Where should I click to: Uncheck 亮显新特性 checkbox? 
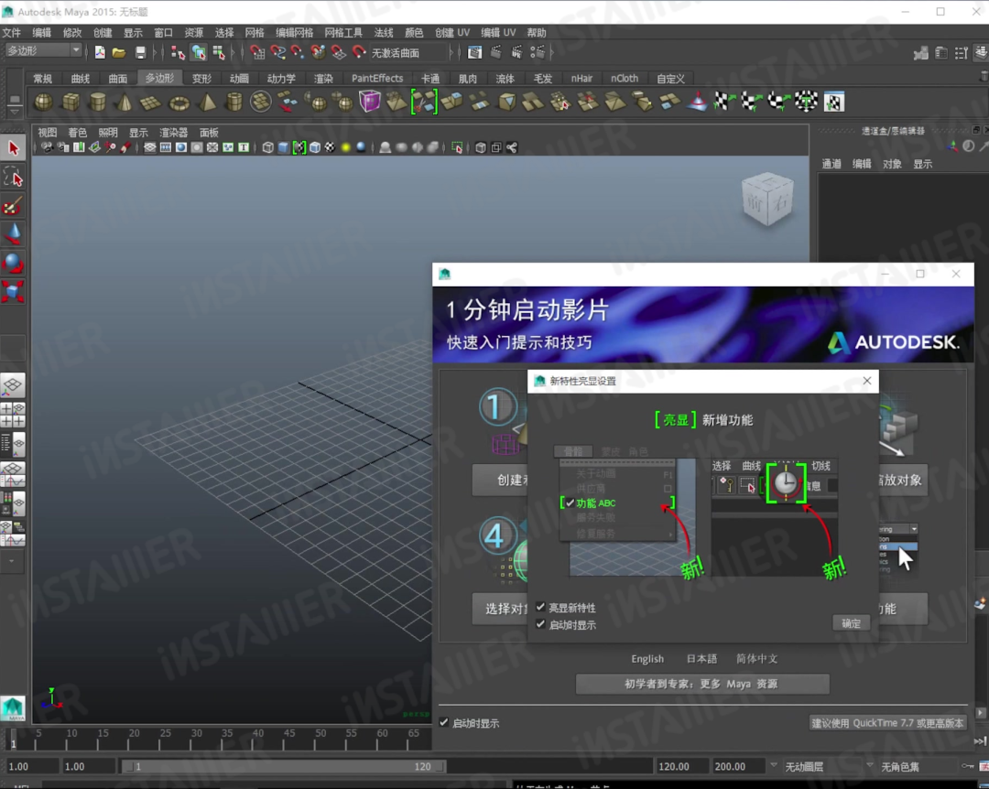point(540,607)
